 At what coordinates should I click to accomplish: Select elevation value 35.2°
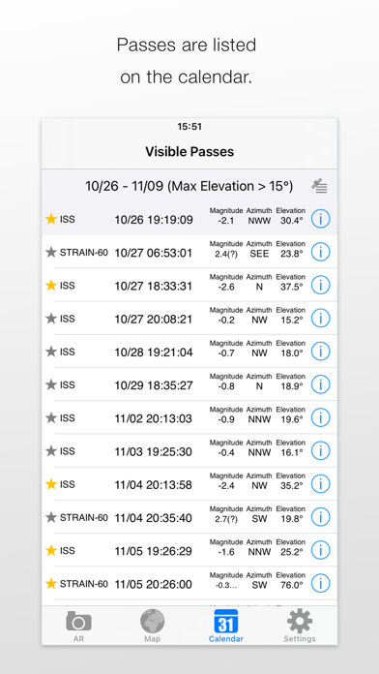tap(291, 486)
